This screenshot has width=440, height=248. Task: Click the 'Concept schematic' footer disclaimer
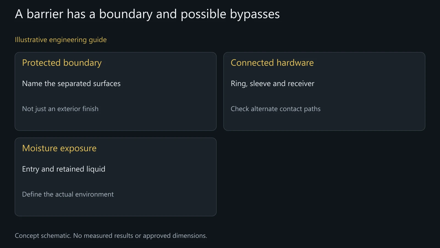[x=111, y=236]
